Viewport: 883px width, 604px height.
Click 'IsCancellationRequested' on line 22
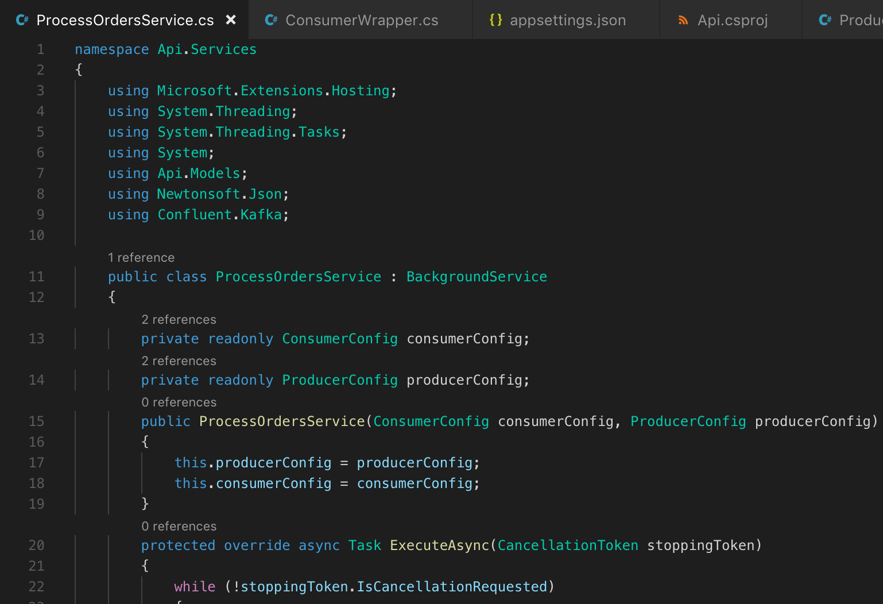point(452,587)
